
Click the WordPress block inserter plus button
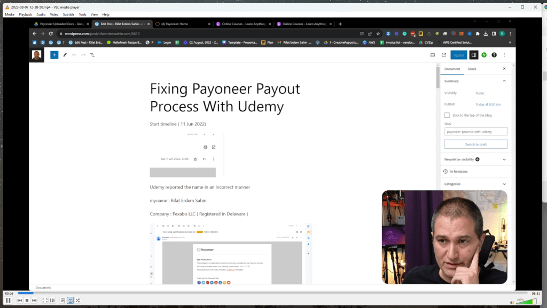(54, 55)
